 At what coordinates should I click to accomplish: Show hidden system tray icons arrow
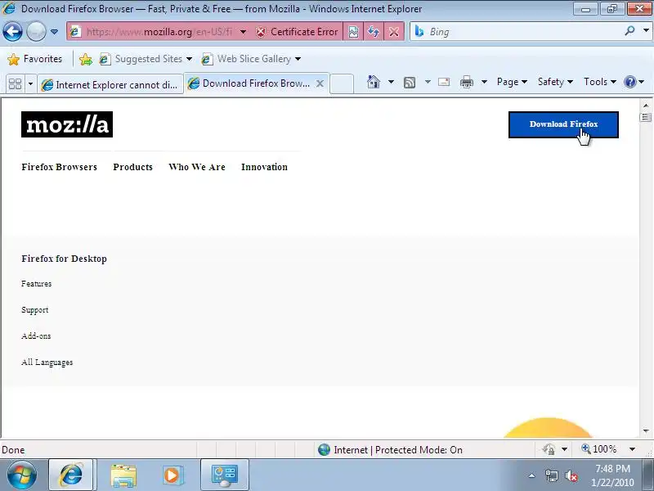pyautogui.click(x=531, y=475)
